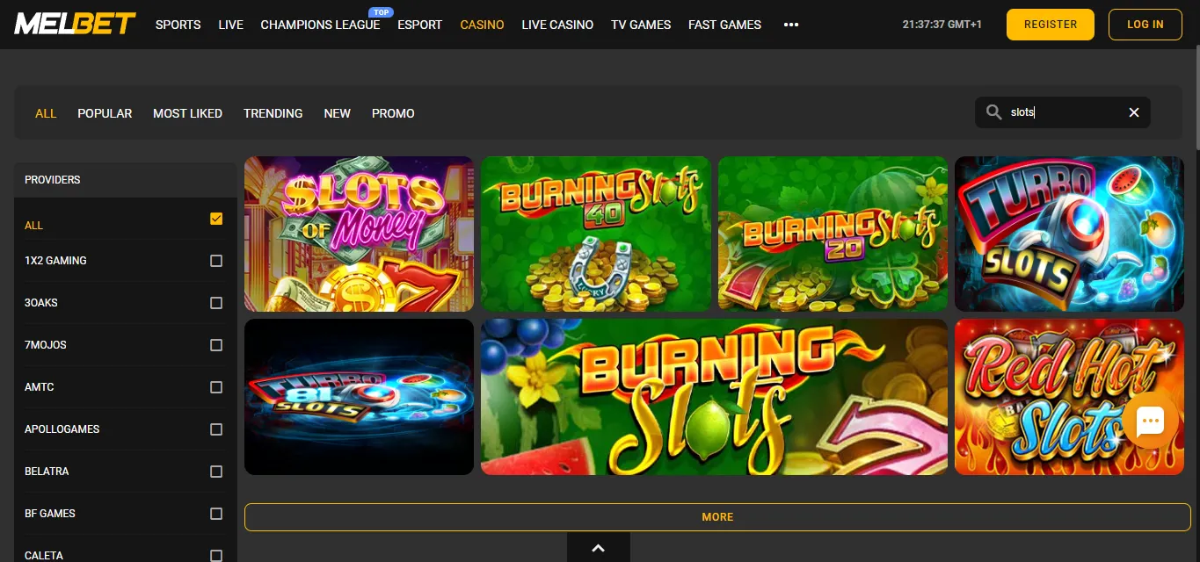Open the Burning Slots game thumbnail
Screen dimensions: 1200x562
pyautogui.click(x=714, y=396)
